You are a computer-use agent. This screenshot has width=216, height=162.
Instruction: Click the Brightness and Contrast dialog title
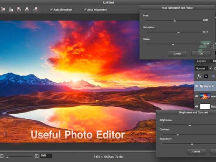click(x=194, y=113)
